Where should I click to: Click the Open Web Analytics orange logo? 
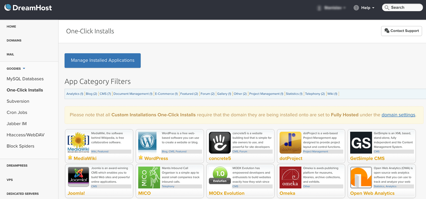[361, 177]
